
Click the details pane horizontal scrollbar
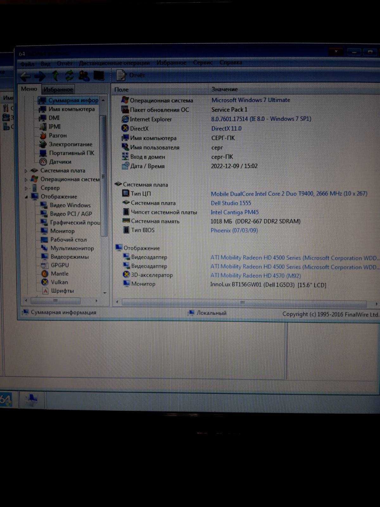click(x=244, y=303)
